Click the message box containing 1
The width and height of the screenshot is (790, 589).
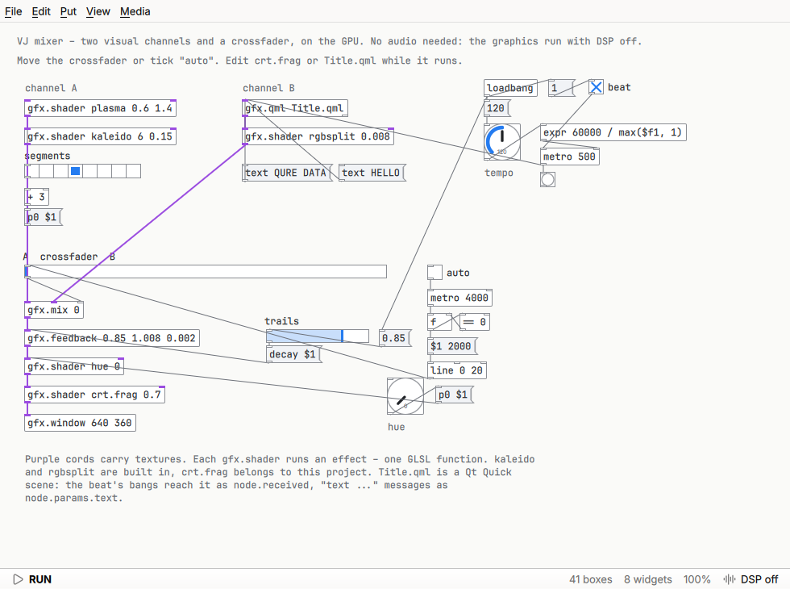(561, 88)
